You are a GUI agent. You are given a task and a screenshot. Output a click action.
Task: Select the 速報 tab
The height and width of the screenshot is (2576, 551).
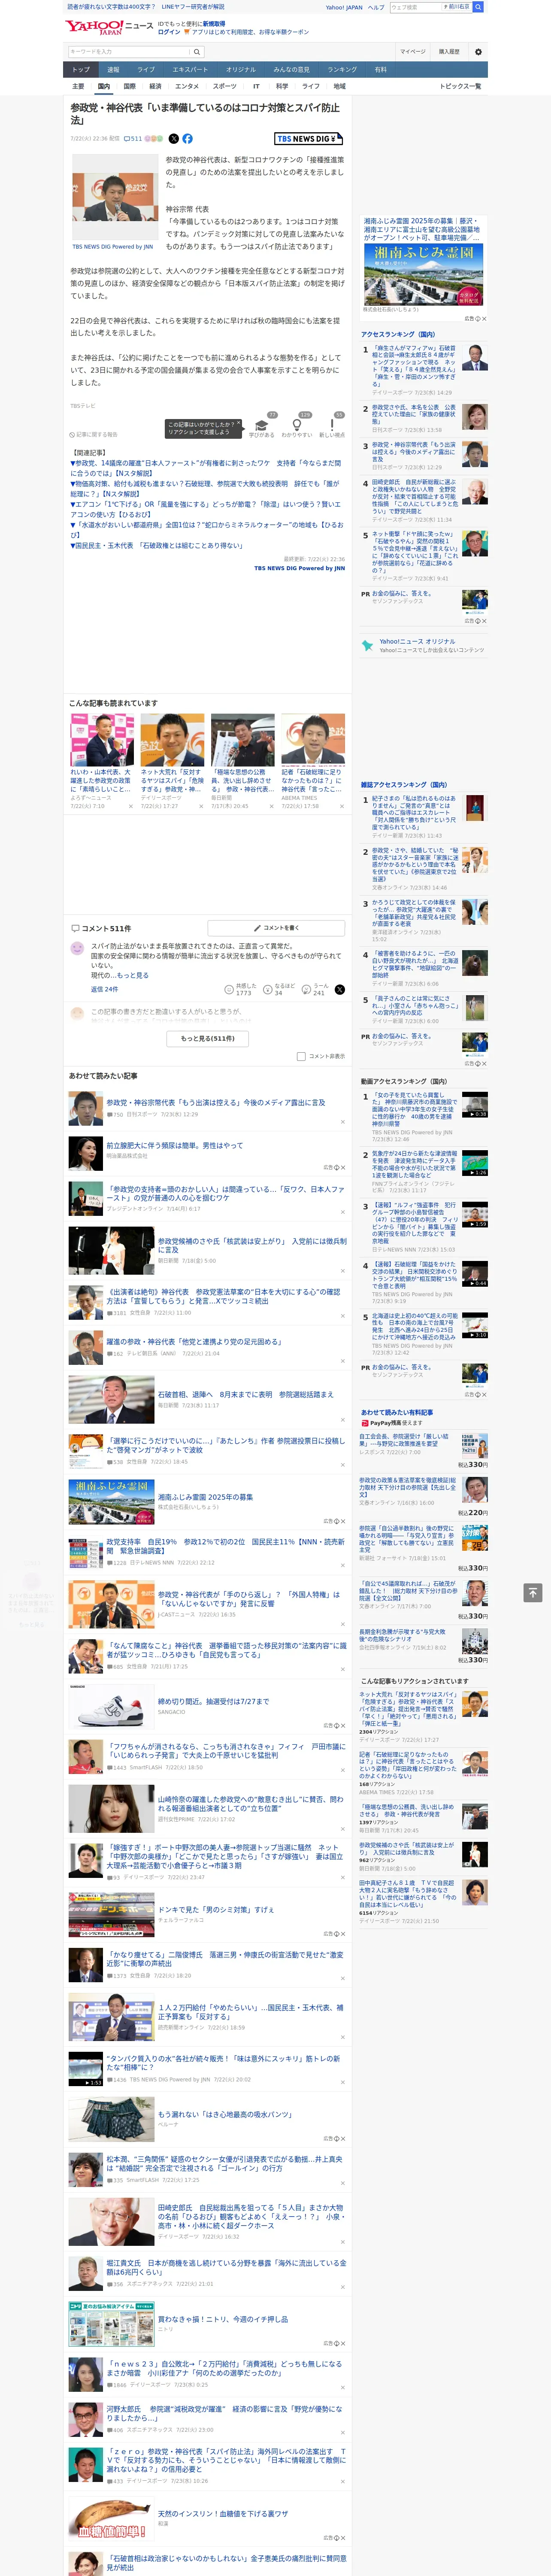coord(113,69)
